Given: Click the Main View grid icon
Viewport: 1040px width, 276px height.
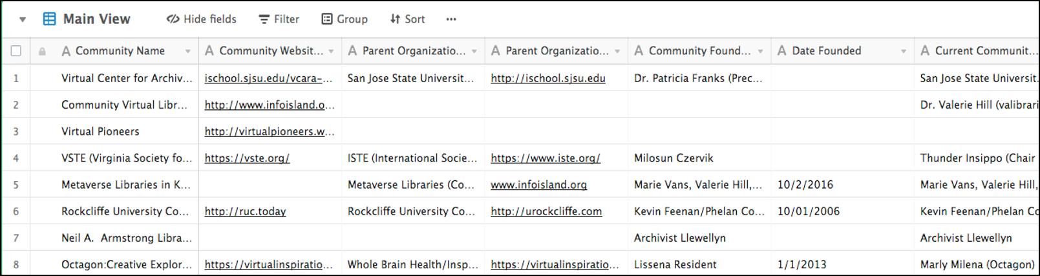Looking at the screenshot, I should 49,19.
